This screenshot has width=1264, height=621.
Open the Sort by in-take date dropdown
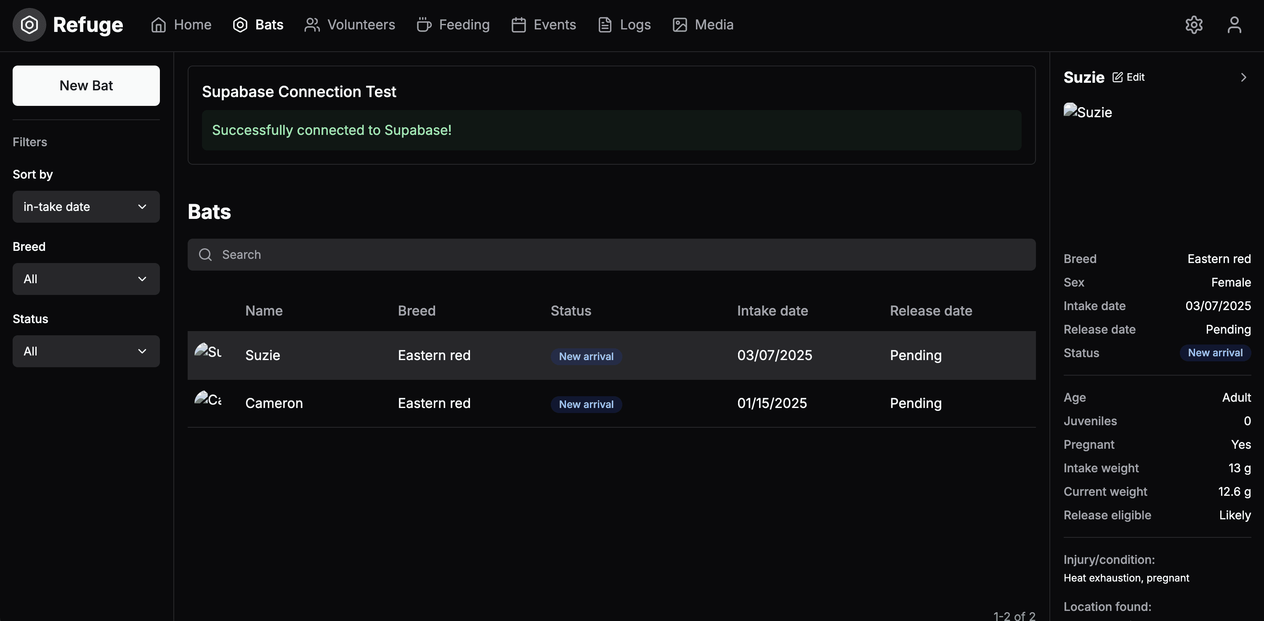(x=86, y=207)
